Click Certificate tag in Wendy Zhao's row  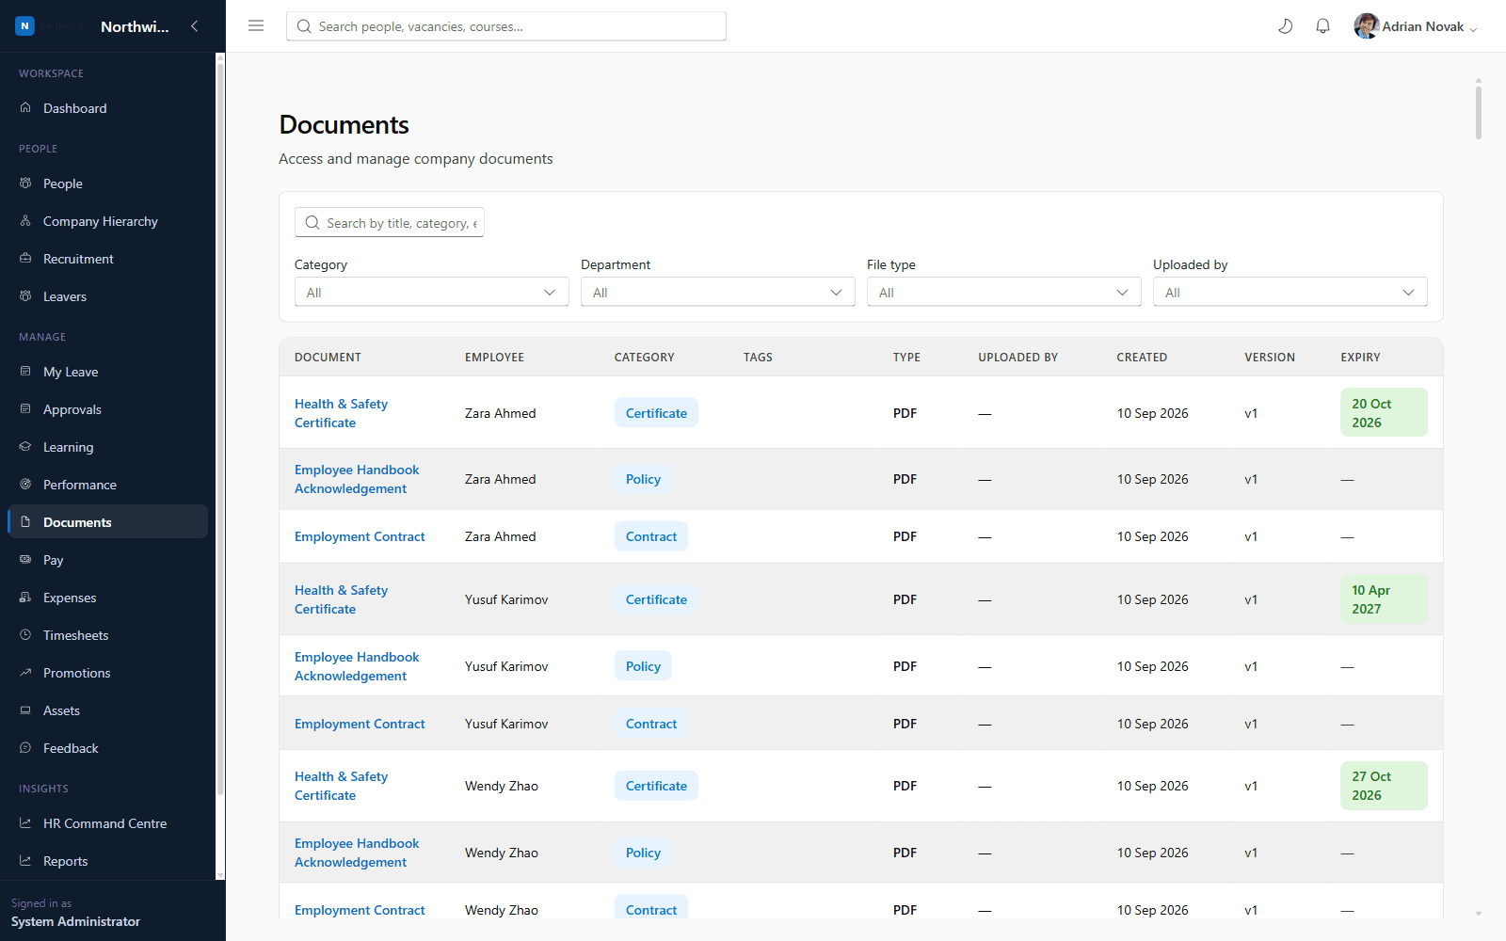pyautogui.click(x=656, y=786)
